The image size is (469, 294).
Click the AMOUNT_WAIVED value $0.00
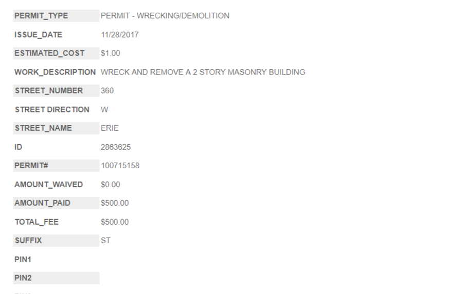click(111, 184)
